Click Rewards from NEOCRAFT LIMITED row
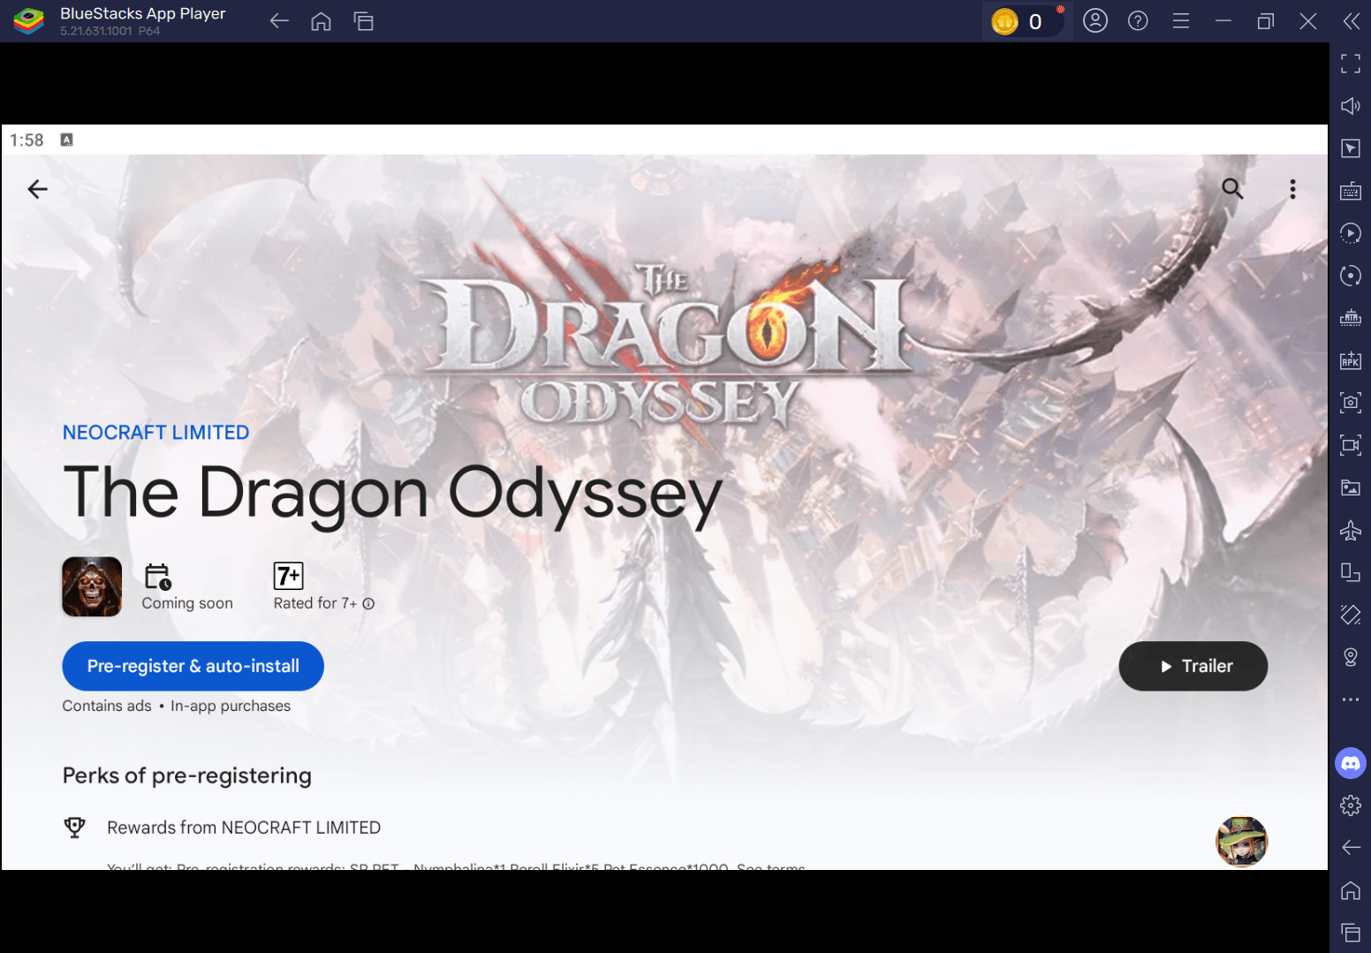Viewport: 1371px width, 953px height. (244, 828)
